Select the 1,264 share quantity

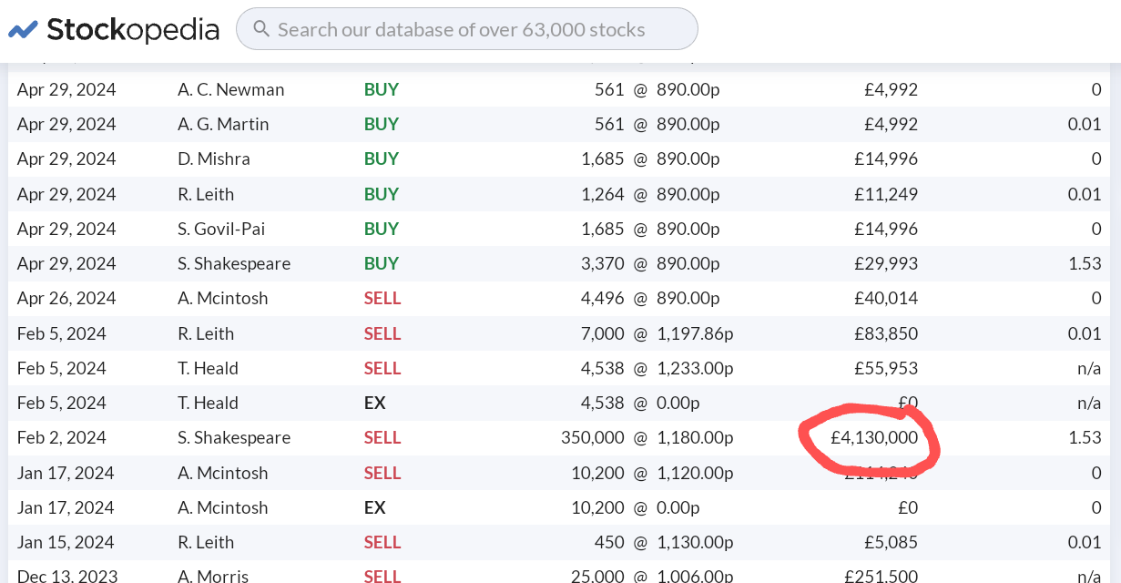(x=603, y=194)
